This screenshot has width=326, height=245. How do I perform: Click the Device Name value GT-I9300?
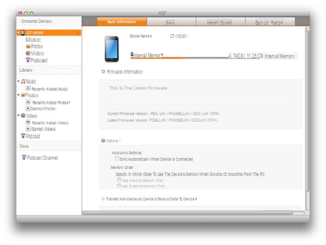point(178,36)
